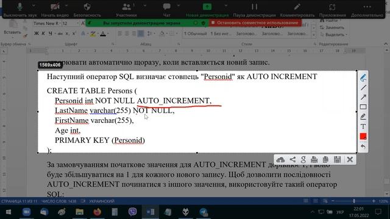Select Lightshot rectangle tool
Viewport: 390px width, 219px height.
(x=363, y=107)
